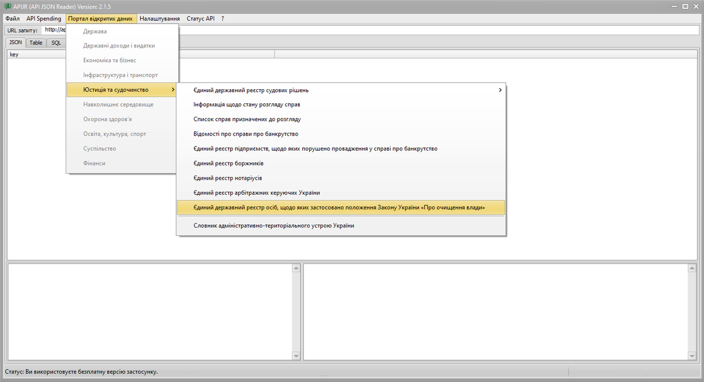Expand Єдиний державний реєстр судових рішень
The image size is (704, 382).
pos(341,90)
